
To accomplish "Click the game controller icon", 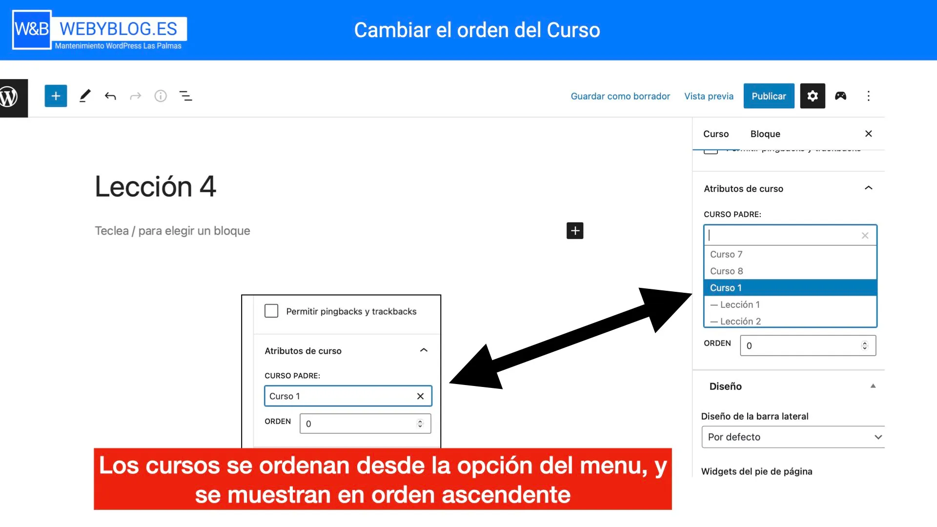I will pyautogui.click(x=840, y=96).
